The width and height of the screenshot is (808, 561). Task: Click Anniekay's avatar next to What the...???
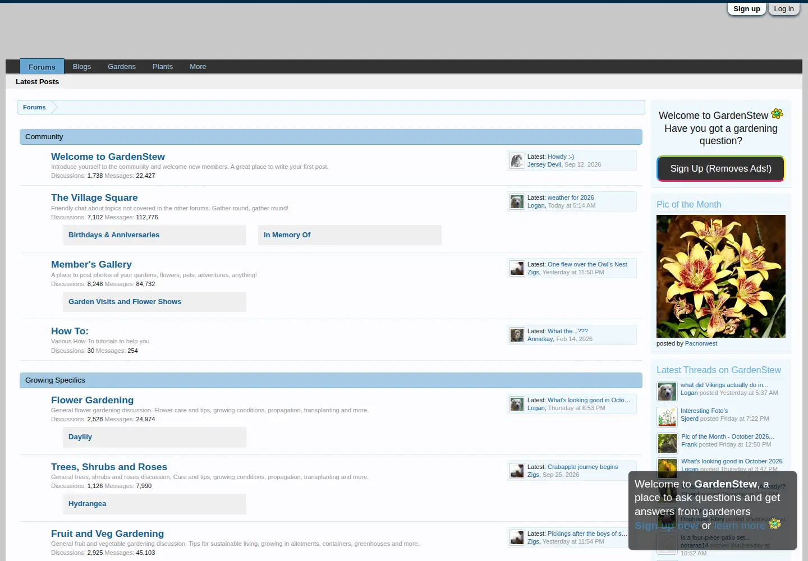click(x=517, y=335)
